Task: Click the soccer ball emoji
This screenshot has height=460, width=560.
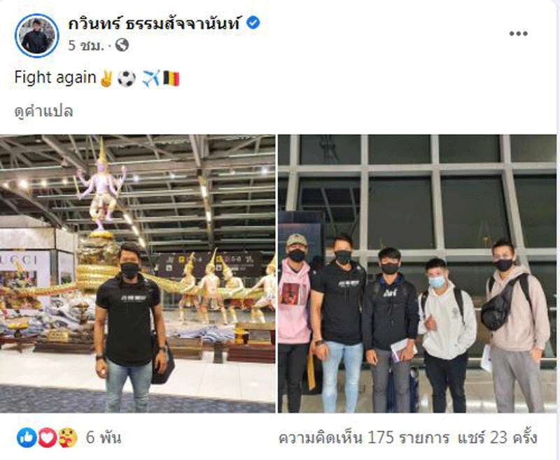Action: tap(127, 78)
